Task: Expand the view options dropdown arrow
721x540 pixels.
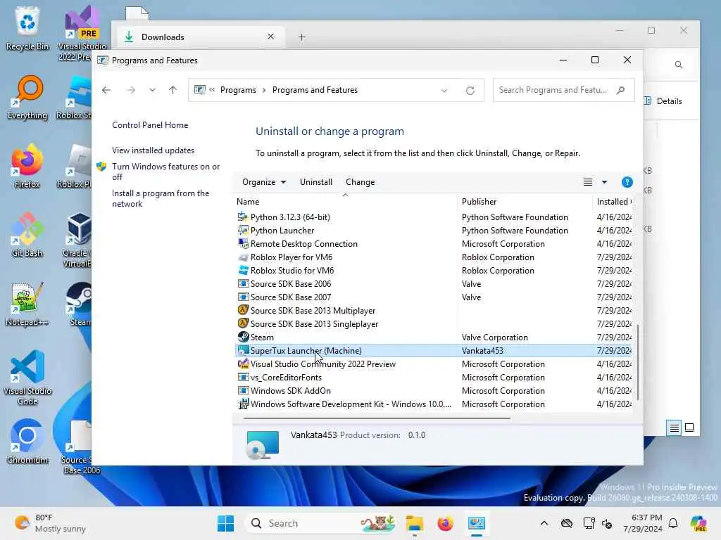Action: [604, 182]
